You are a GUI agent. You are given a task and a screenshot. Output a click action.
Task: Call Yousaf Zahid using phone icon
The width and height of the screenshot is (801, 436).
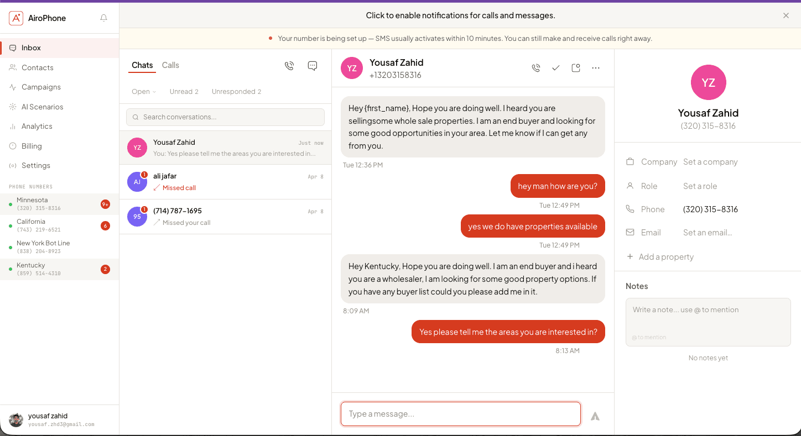[535, 68]
